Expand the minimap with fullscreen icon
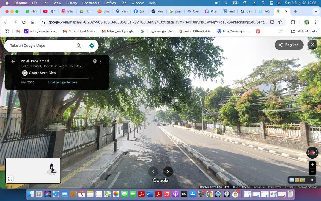321x201 pixels. 10,179
